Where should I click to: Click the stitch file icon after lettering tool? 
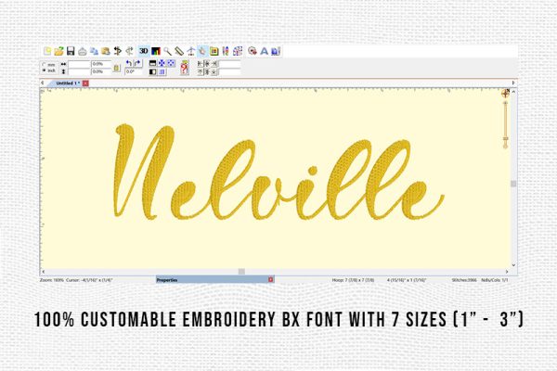(x=276, y=52)
